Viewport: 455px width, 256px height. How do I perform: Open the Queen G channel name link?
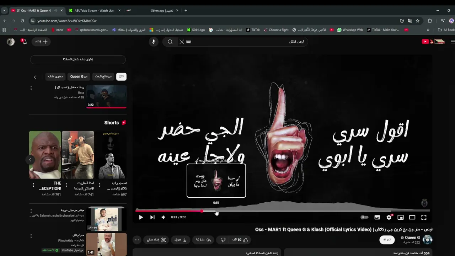[x=412, y=238]
